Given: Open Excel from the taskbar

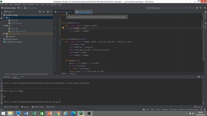Looking at the screenshot, I should click(34, 113).
